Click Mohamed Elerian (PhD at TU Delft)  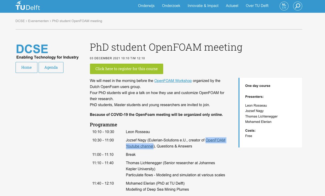(x=155, y=183)
